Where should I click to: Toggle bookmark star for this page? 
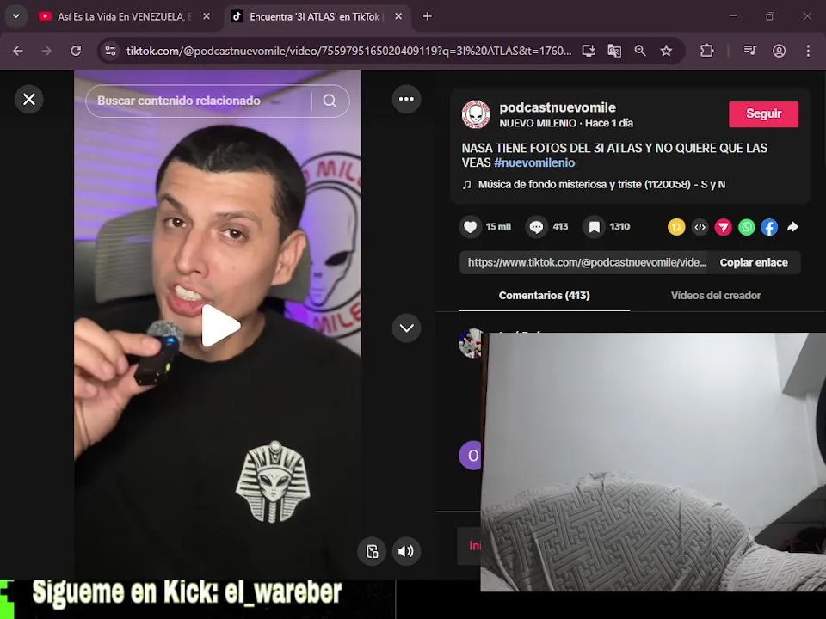[666, 51]
